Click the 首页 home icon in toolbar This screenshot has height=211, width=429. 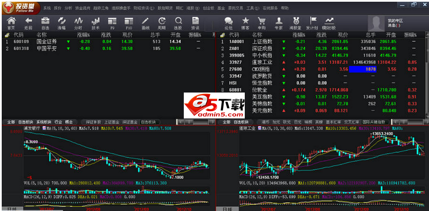[x=11, y=22]
